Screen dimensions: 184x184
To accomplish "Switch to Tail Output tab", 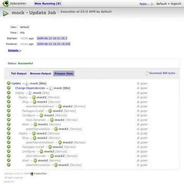I will point(19,74).
